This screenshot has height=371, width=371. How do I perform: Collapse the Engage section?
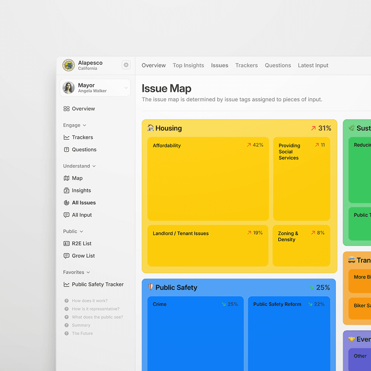coord(75,125)
